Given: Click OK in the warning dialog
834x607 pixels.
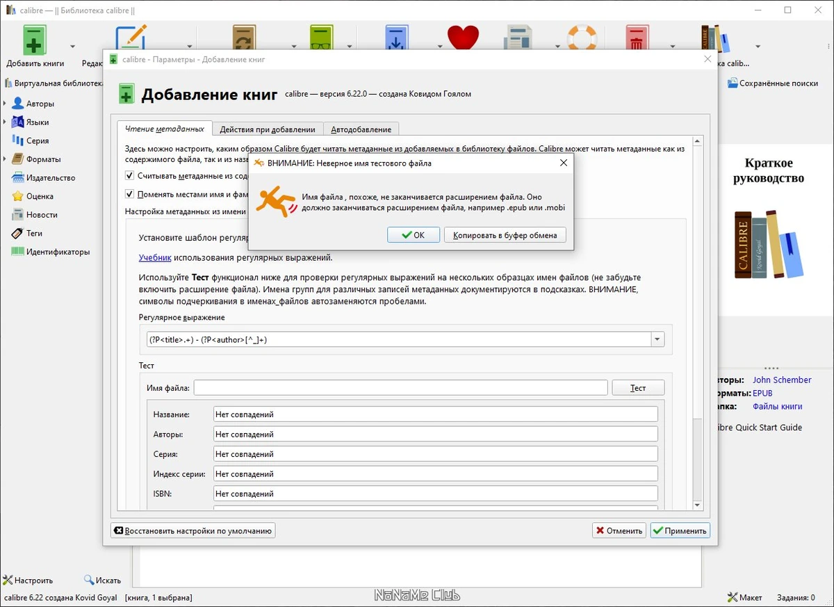Looking at the screenshot, I should [414, 235].
